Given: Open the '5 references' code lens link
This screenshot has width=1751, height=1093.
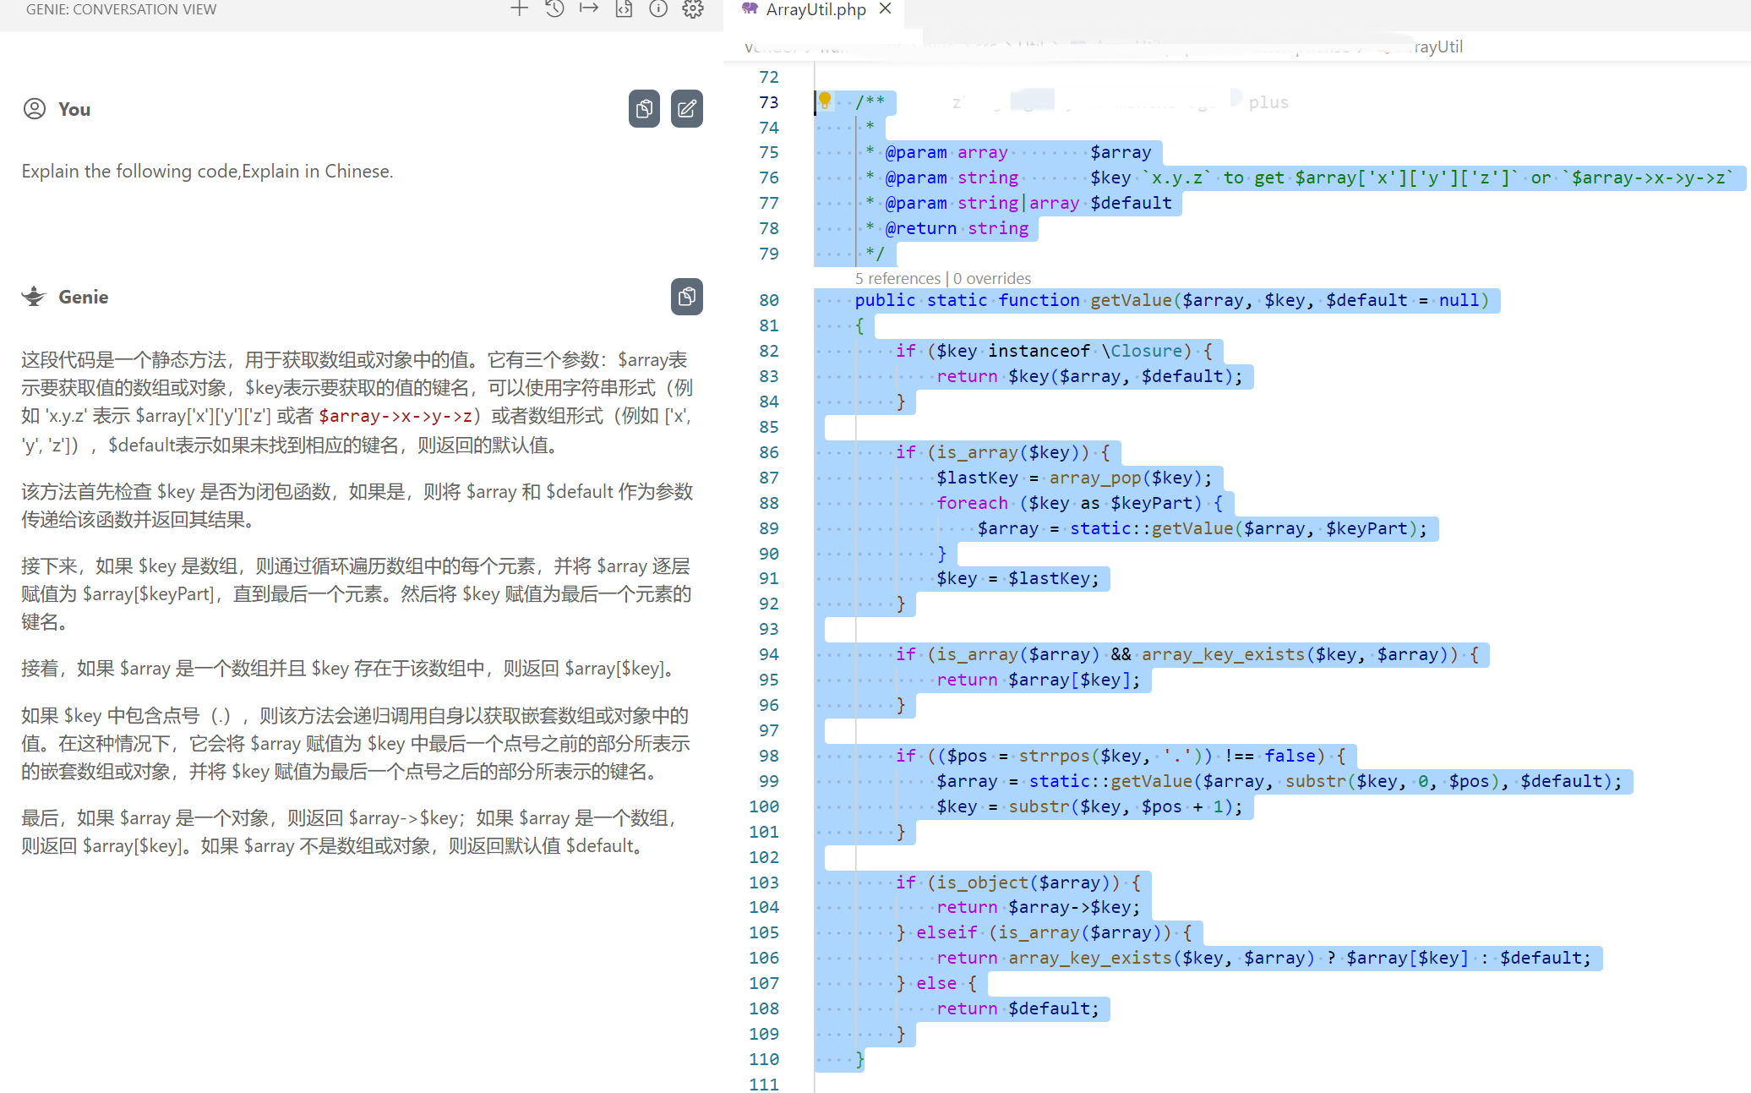Looking at the screenshot, I should click(x=897, y=278).
